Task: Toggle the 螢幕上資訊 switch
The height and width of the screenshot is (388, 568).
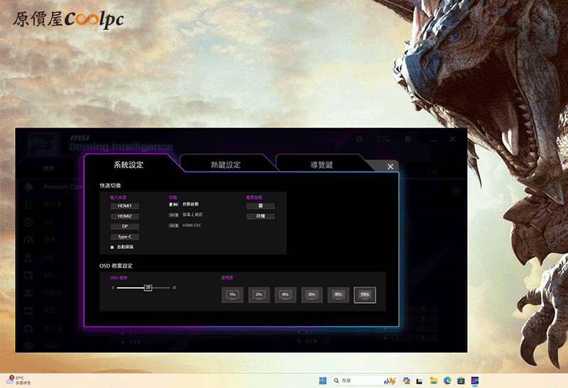Action: pyautogui.click(x=173, y=215)
